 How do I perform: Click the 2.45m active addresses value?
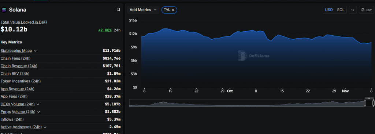(x=115, y=127)
